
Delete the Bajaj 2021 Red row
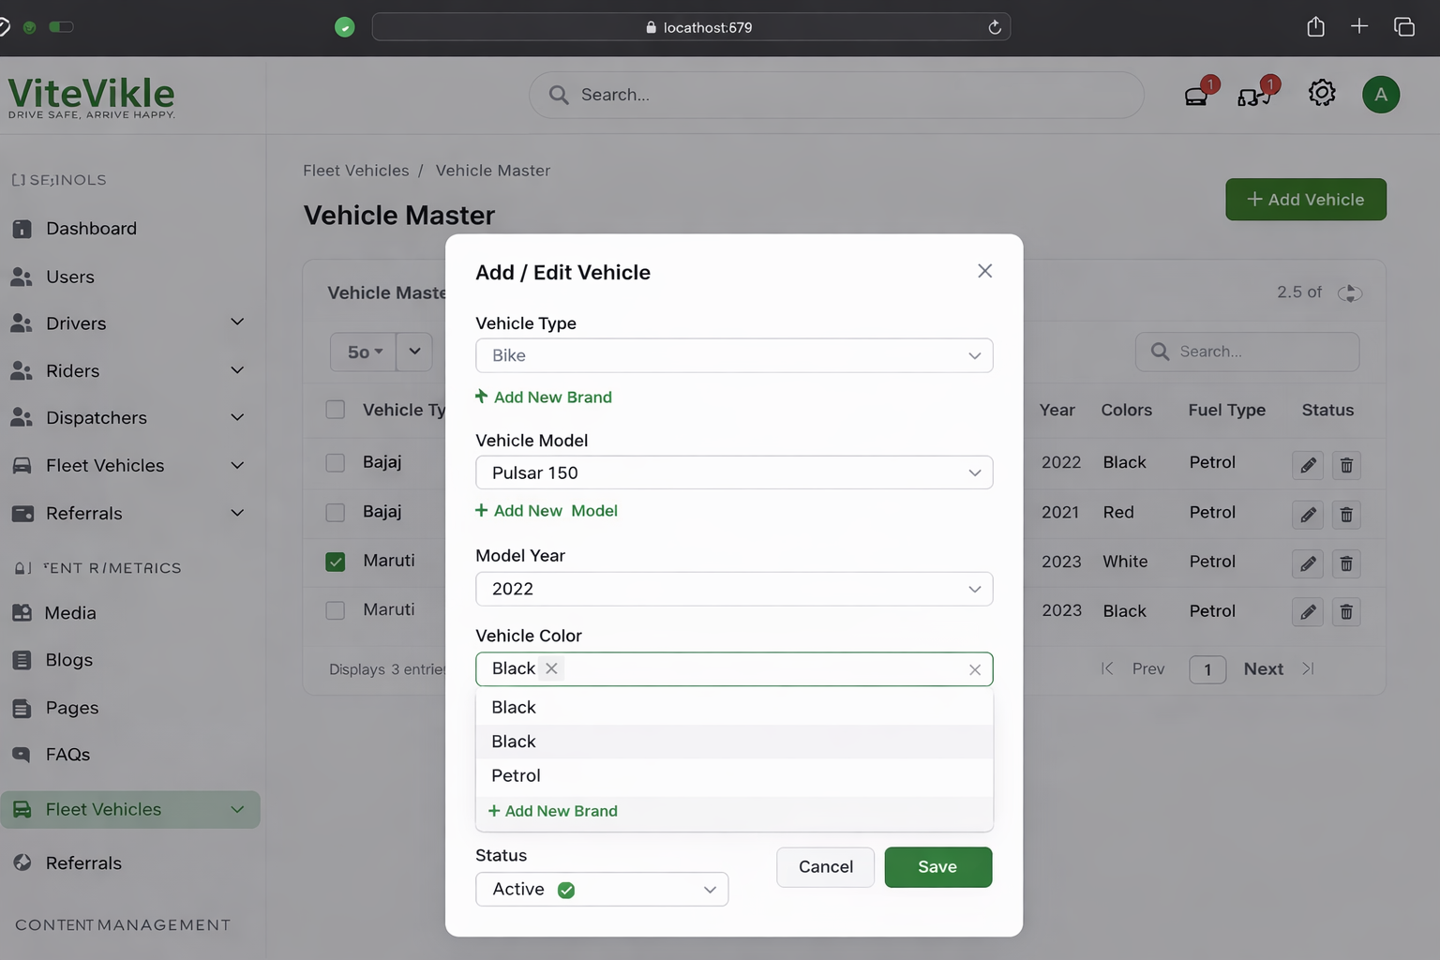(x=1346, y=515)
